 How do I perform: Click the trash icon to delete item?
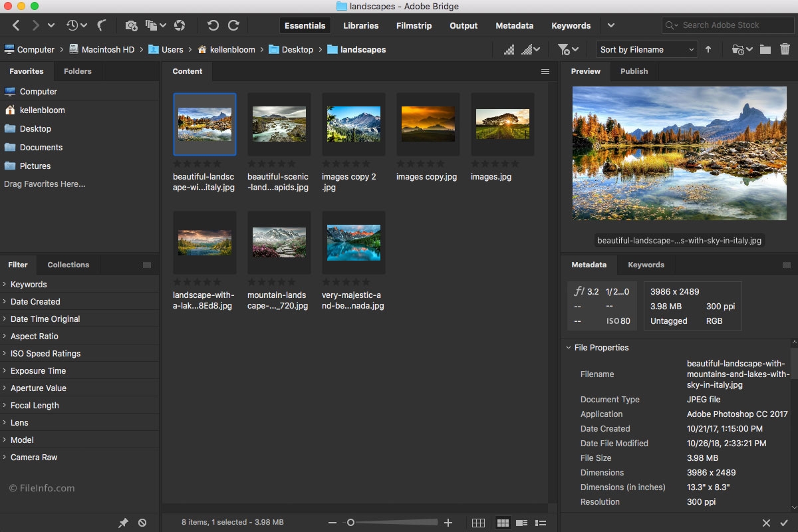785,50
